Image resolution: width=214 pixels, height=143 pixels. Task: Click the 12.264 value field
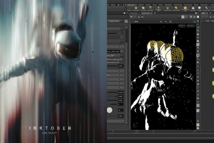pyautogui.click(x=121, y=92)
